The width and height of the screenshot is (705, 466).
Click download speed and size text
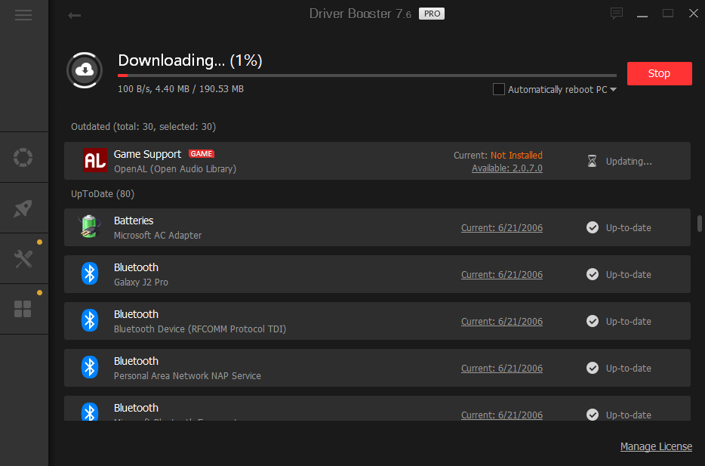pos(180,89)
